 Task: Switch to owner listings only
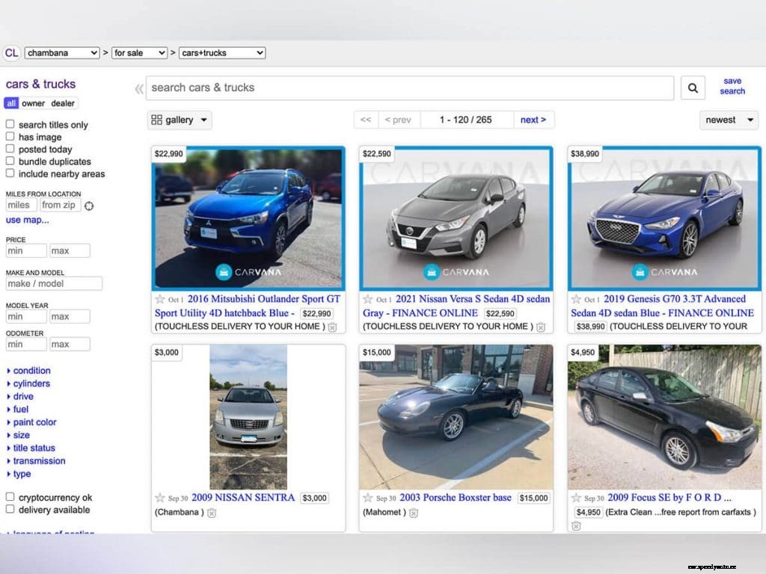[x=33, y=102]
